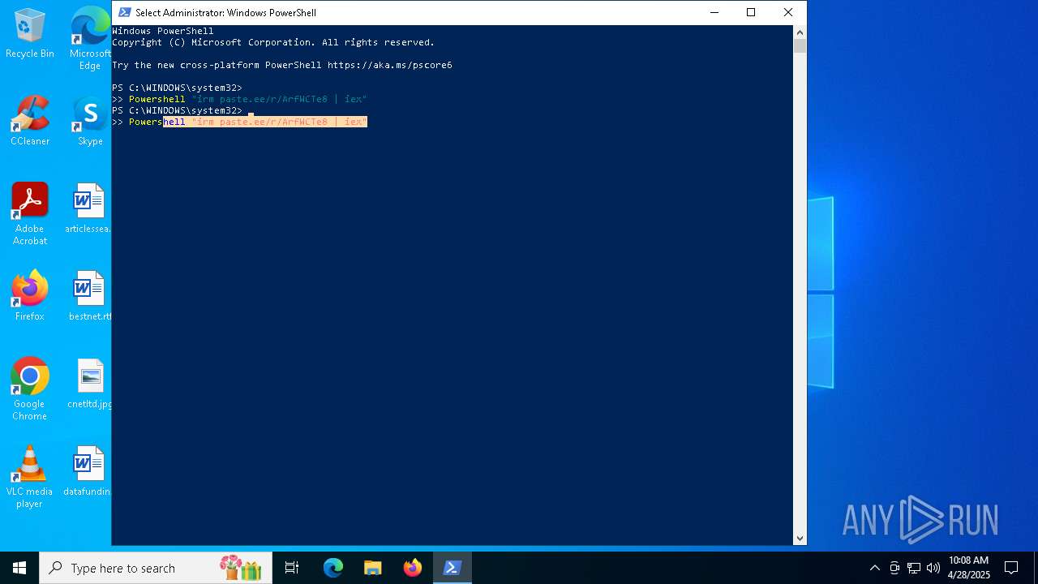Open the PowerShell window system menu icon
Image resolution: width=1038 pixels, height=584 pixels.
[124, 12]
